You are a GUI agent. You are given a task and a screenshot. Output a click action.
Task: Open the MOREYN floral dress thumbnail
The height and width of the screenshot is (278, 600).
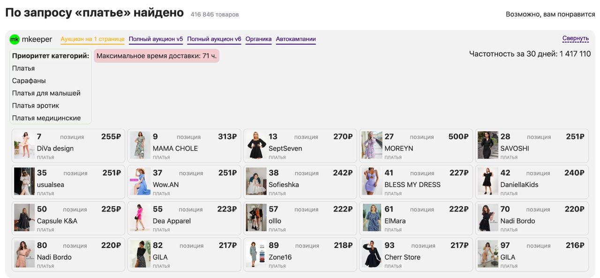click(x=372, y=145)
